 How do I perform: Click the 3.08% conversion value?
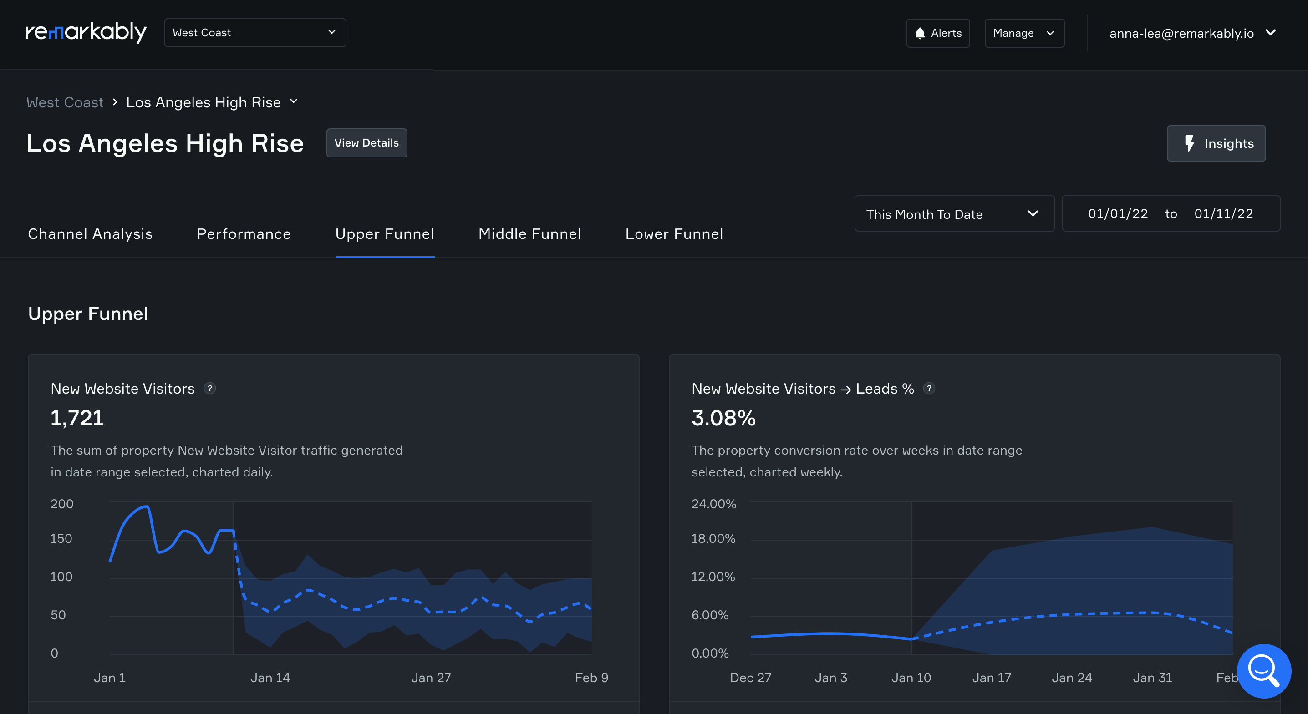723,418
